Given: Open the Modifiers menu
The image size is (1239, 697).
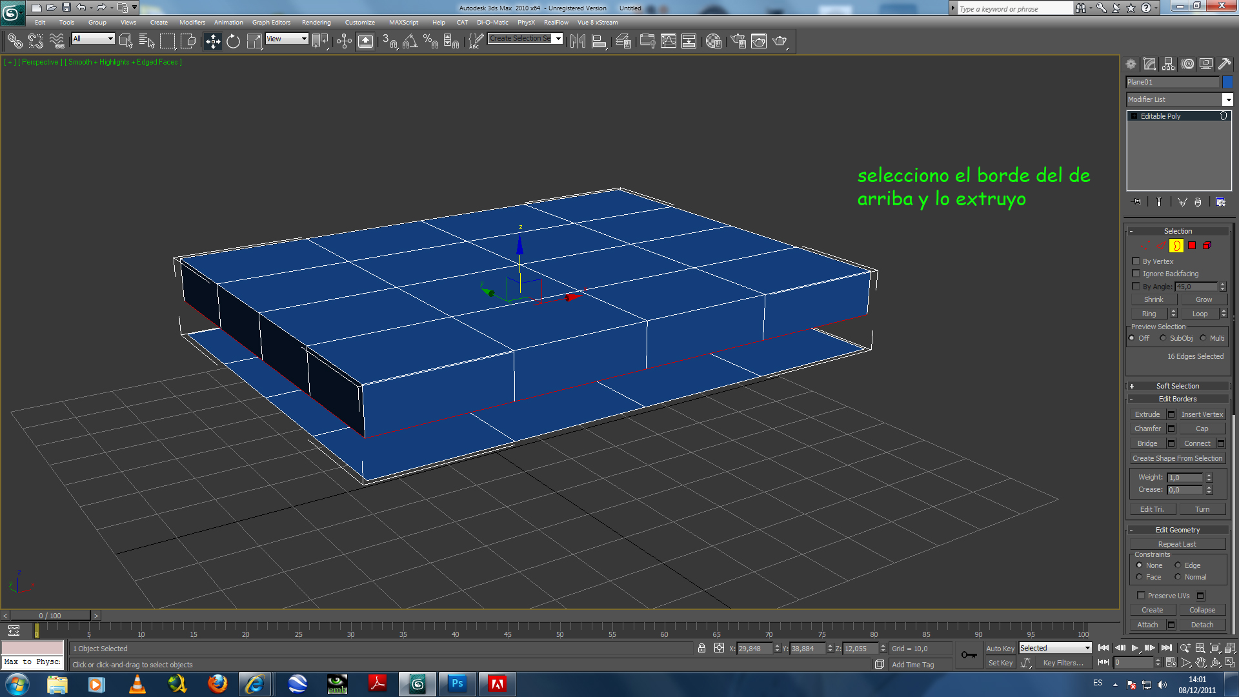Looking at the screenshot, I should coord(192,22).
